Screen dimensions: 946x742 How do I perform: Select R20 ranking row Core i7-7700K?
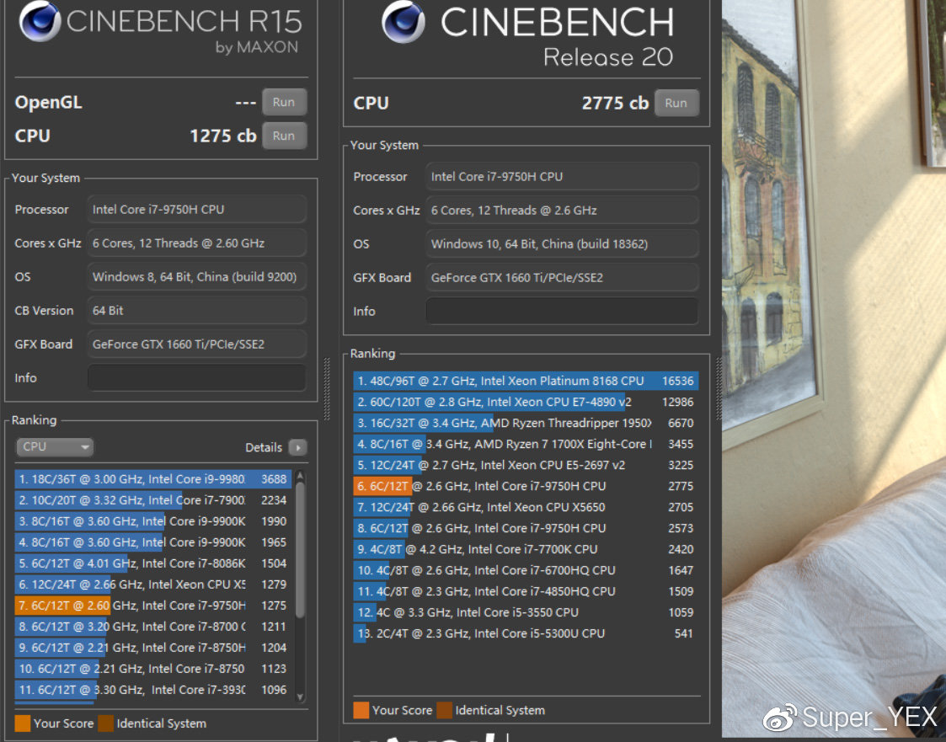[526, 550]
